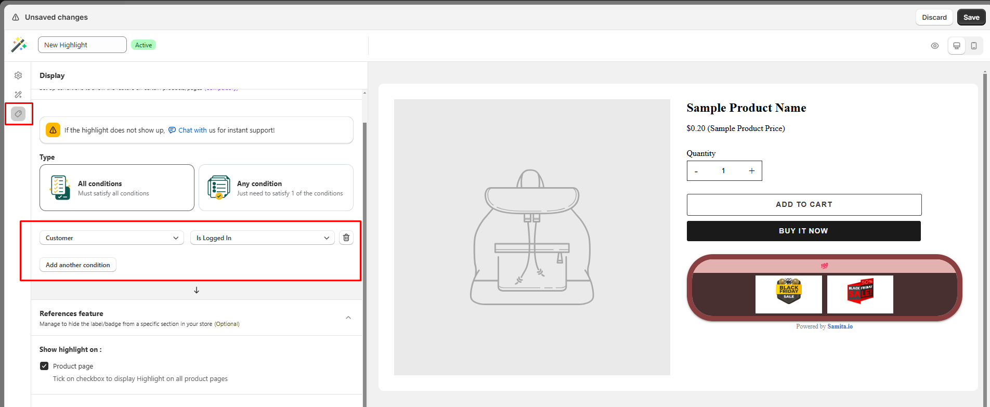
Task: Select the tag display sidebar tab
Action: click(x=18, y=113)
